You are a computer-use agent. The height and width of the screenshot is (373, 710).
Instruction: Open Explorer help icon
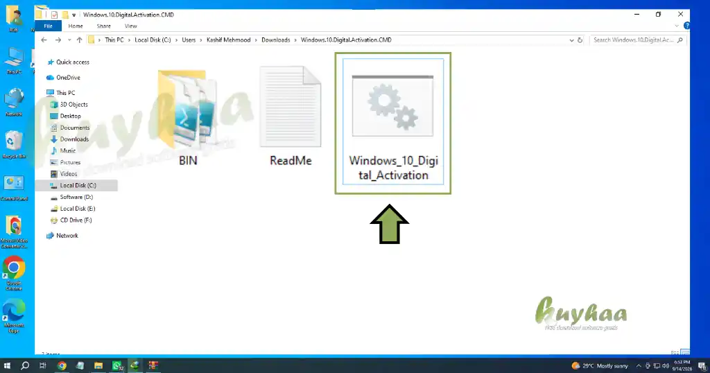686,26
